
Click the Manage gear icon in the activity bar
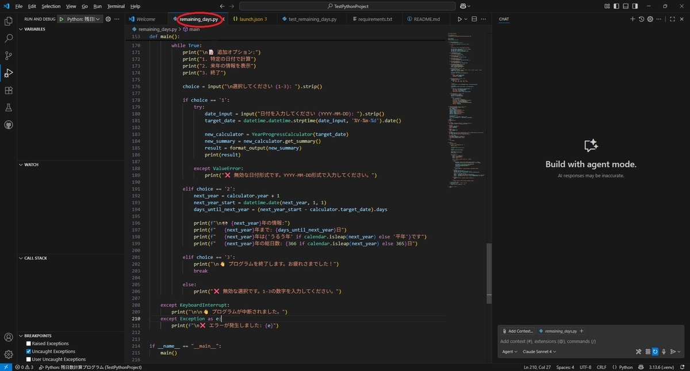tap(9, 354)
